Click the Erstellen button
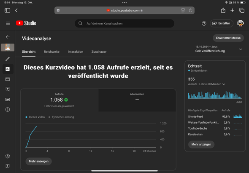 point(222,24)
